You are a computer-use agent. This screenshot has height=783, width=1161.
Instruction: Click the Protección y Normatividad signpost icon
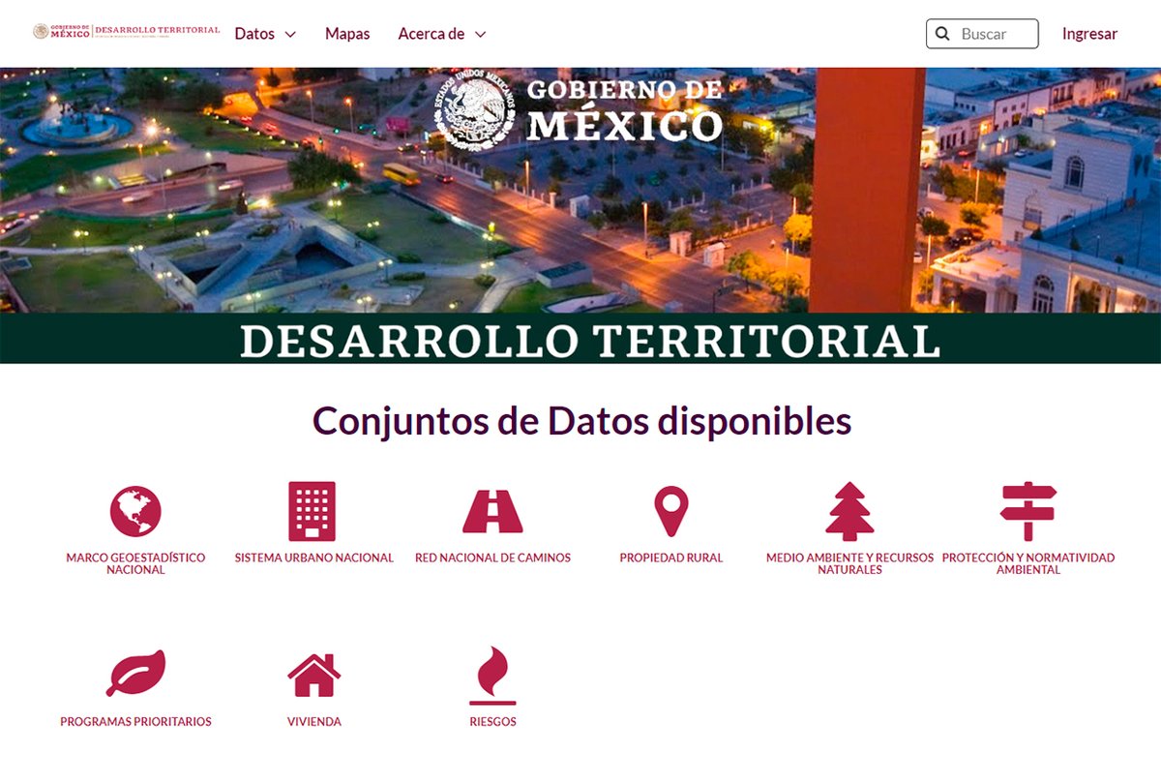1028,511
